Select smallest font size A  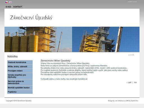[x=129, y=55]
